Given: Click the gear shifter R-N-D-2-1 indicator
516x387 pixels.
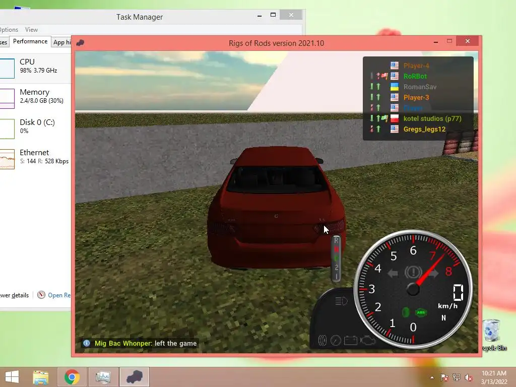Looking at the screenshot, I should coord(336,259).
